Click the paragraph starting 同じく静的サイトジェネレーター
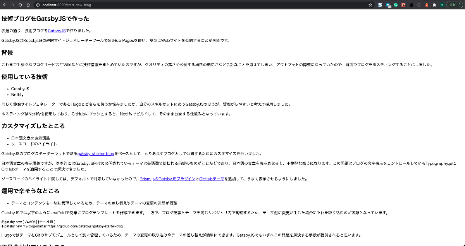 tap(146, 104)
